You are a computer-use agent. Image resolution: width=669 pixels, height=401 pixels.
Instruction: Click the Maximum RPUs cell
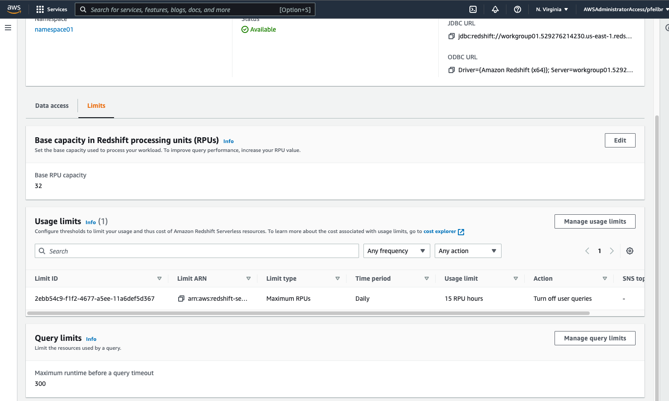(x=288, y=299)
